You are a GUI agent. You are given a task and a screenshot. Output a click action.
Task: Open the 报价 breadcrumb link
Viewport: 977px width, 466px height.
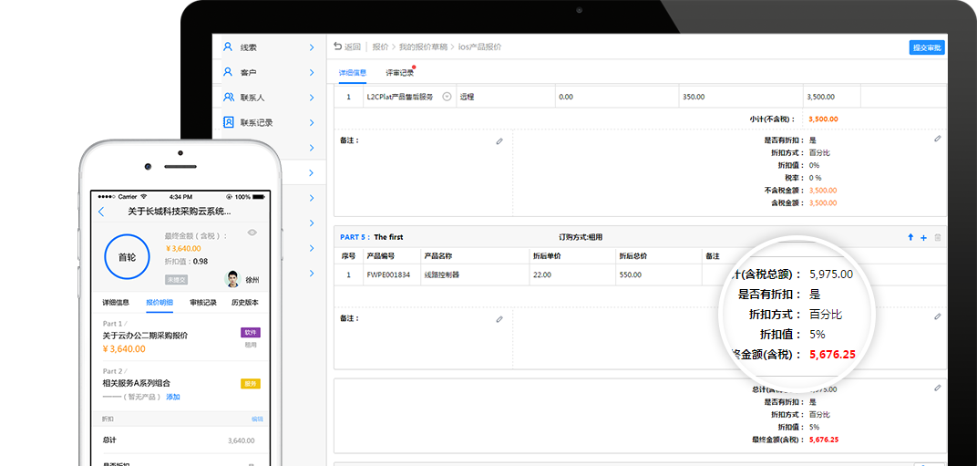380,47
